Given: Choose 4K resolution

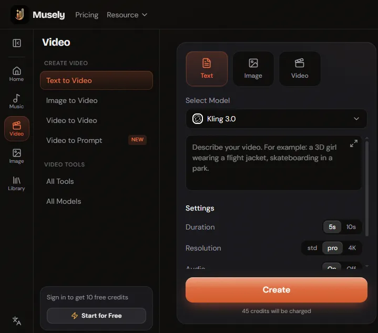Looking at the screenshot, I should click(352, 248).
